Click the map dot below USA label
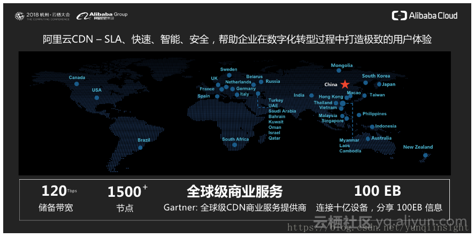Screen dimensions: 475x238 tap(97, 97)
